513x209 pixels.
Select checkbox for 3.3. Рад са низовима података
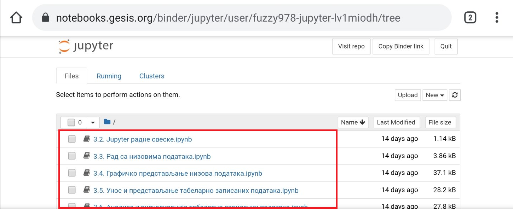(72, 156)
